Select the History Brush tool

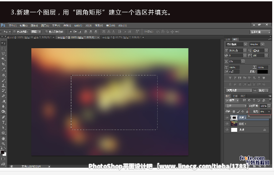coord(3,90)
